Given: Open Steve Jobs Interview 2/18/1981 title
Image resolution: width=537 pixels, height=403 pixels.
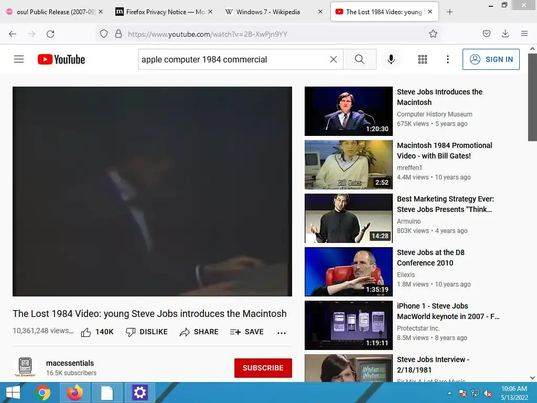Looking at the screenshot, I should tap(433, 365).
